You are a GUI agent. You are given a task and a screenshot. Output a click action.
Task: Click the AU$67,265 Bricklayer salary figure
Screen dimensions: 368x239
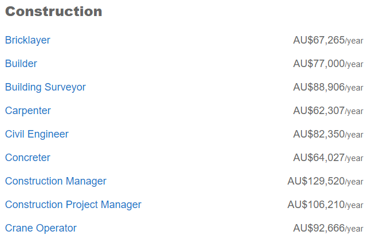click(x=319, y=40)
